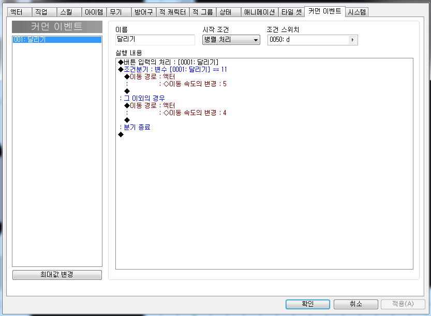431x316 pixels.
Task: Confirm with the 확인 button
Action: 307,304
